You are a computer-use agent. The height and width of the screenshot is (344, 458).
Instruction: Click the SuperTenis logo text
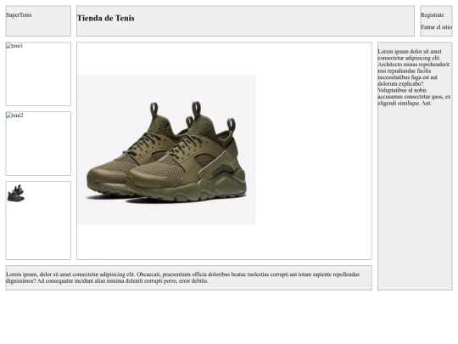(19, 15)
